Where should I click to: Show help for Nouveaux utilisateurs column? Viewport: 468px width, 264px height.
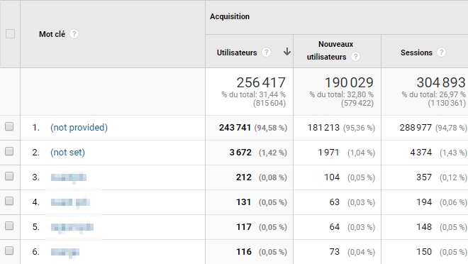(355, 57)
